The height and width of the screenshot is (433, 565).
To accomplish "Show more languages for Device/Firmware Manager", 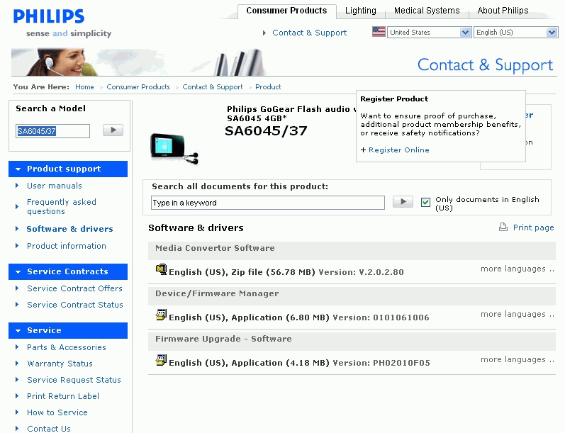I will click(517, 314).
